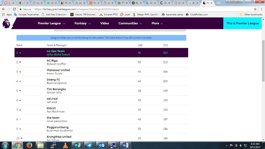The width and height of the screenshot is (265, 149).
Task: Open a new browser tab
Action: [219, 3]
